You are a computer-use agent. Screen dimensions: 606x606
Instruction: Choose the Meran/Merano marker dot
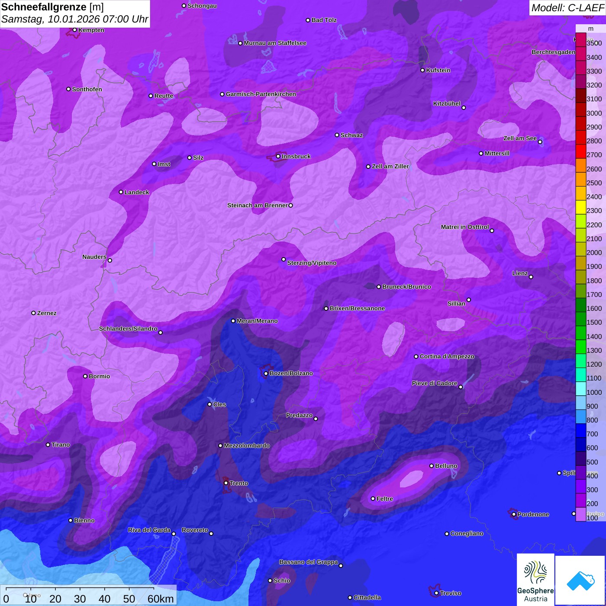233,321
